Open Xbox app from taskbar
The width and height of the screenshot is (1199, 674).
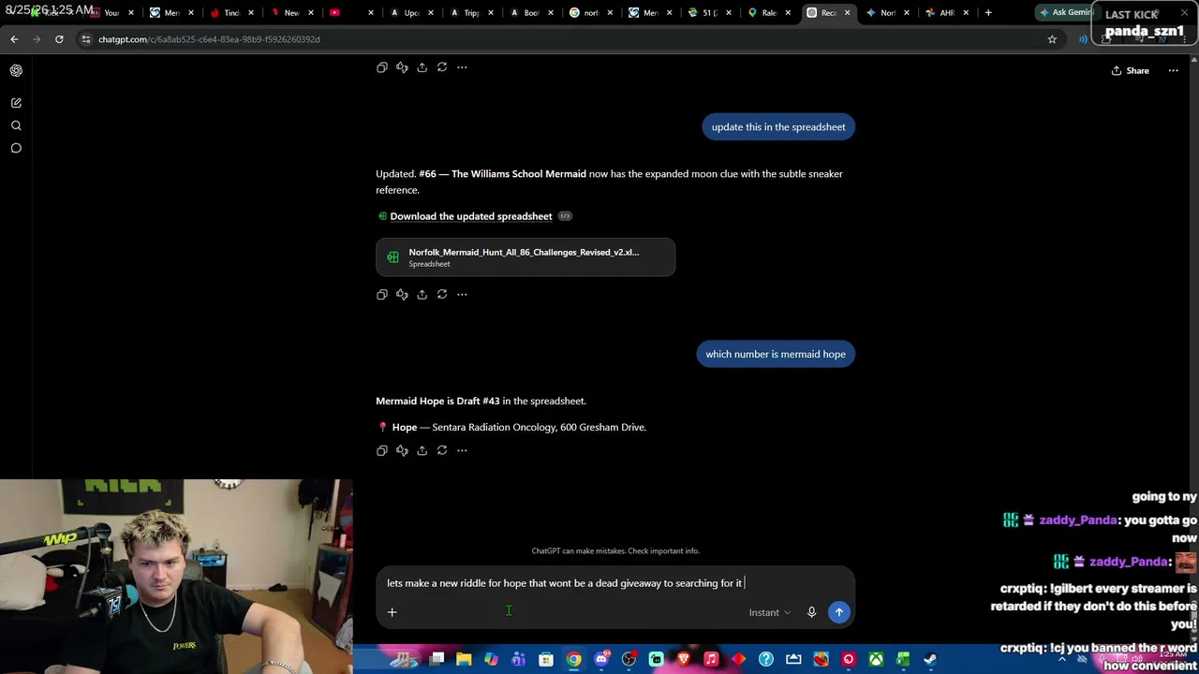tap(875, 660)
